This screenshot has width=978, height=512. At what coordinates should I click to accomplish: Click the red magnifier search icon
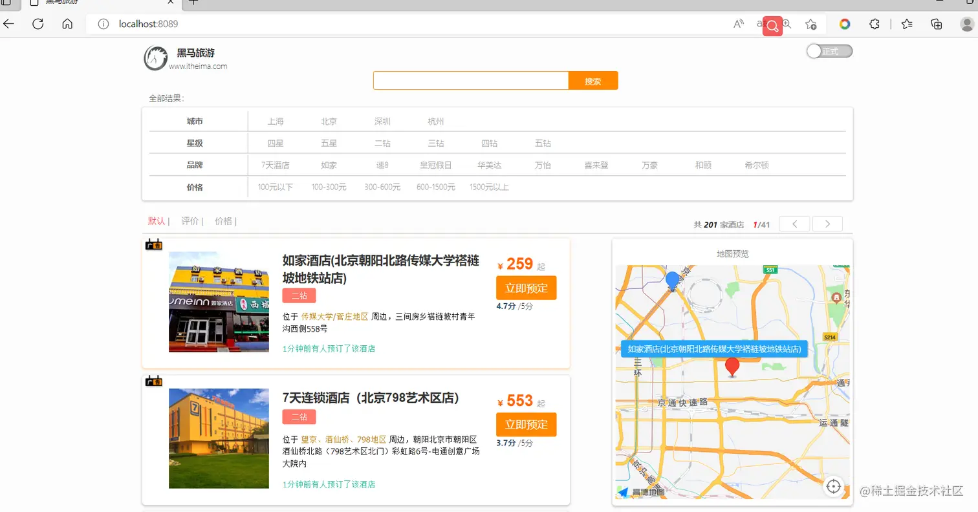(x=772, y=27)
